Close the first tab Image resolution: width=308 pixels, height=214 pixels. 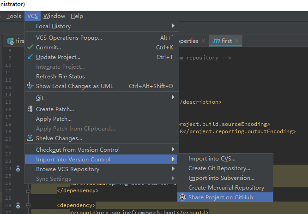click(237, 41)
